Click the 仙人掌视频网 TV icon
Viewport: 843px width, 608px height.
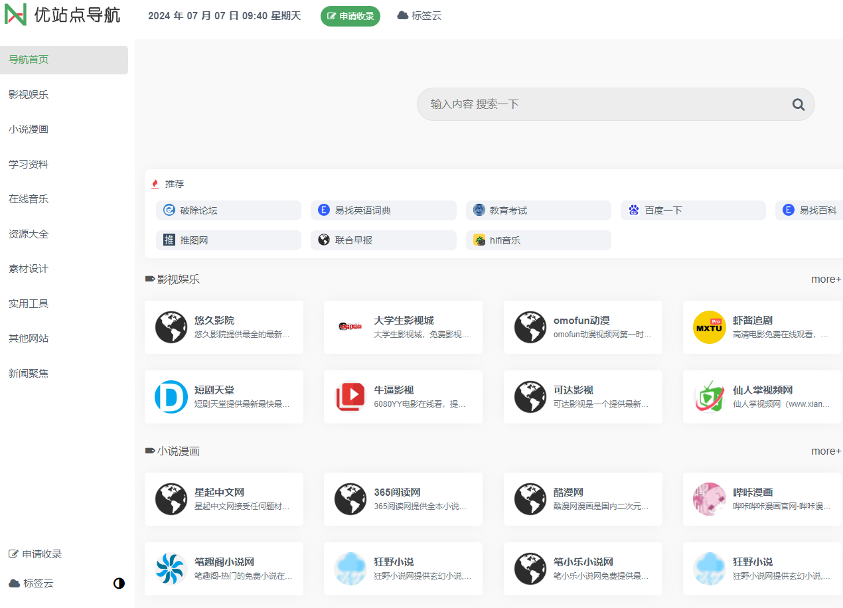point(710,397)
